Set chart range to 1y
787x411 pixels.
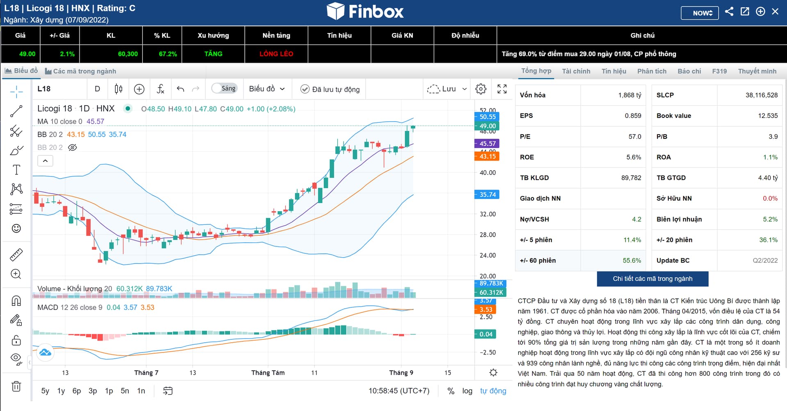pos(61,391)
